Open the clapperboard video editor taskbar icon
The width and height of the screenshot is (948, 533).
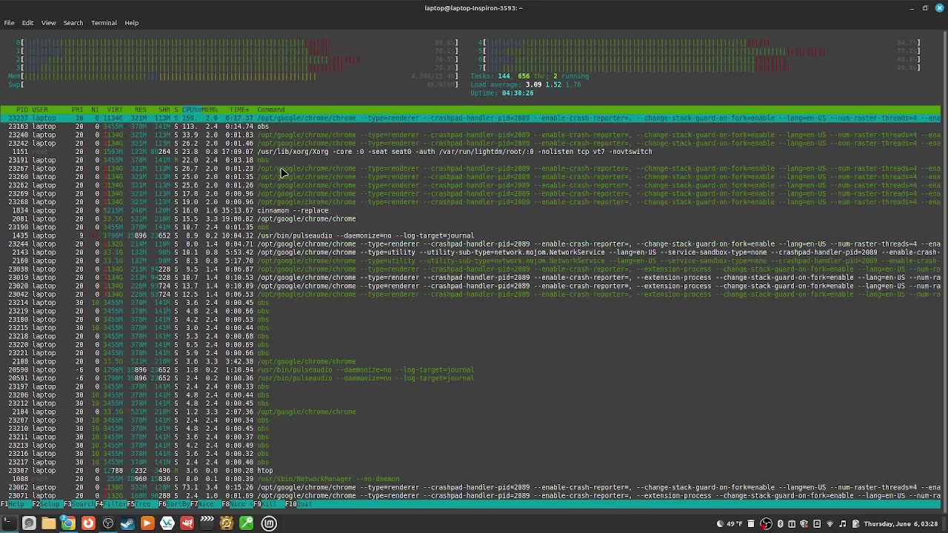pos(207,523)
